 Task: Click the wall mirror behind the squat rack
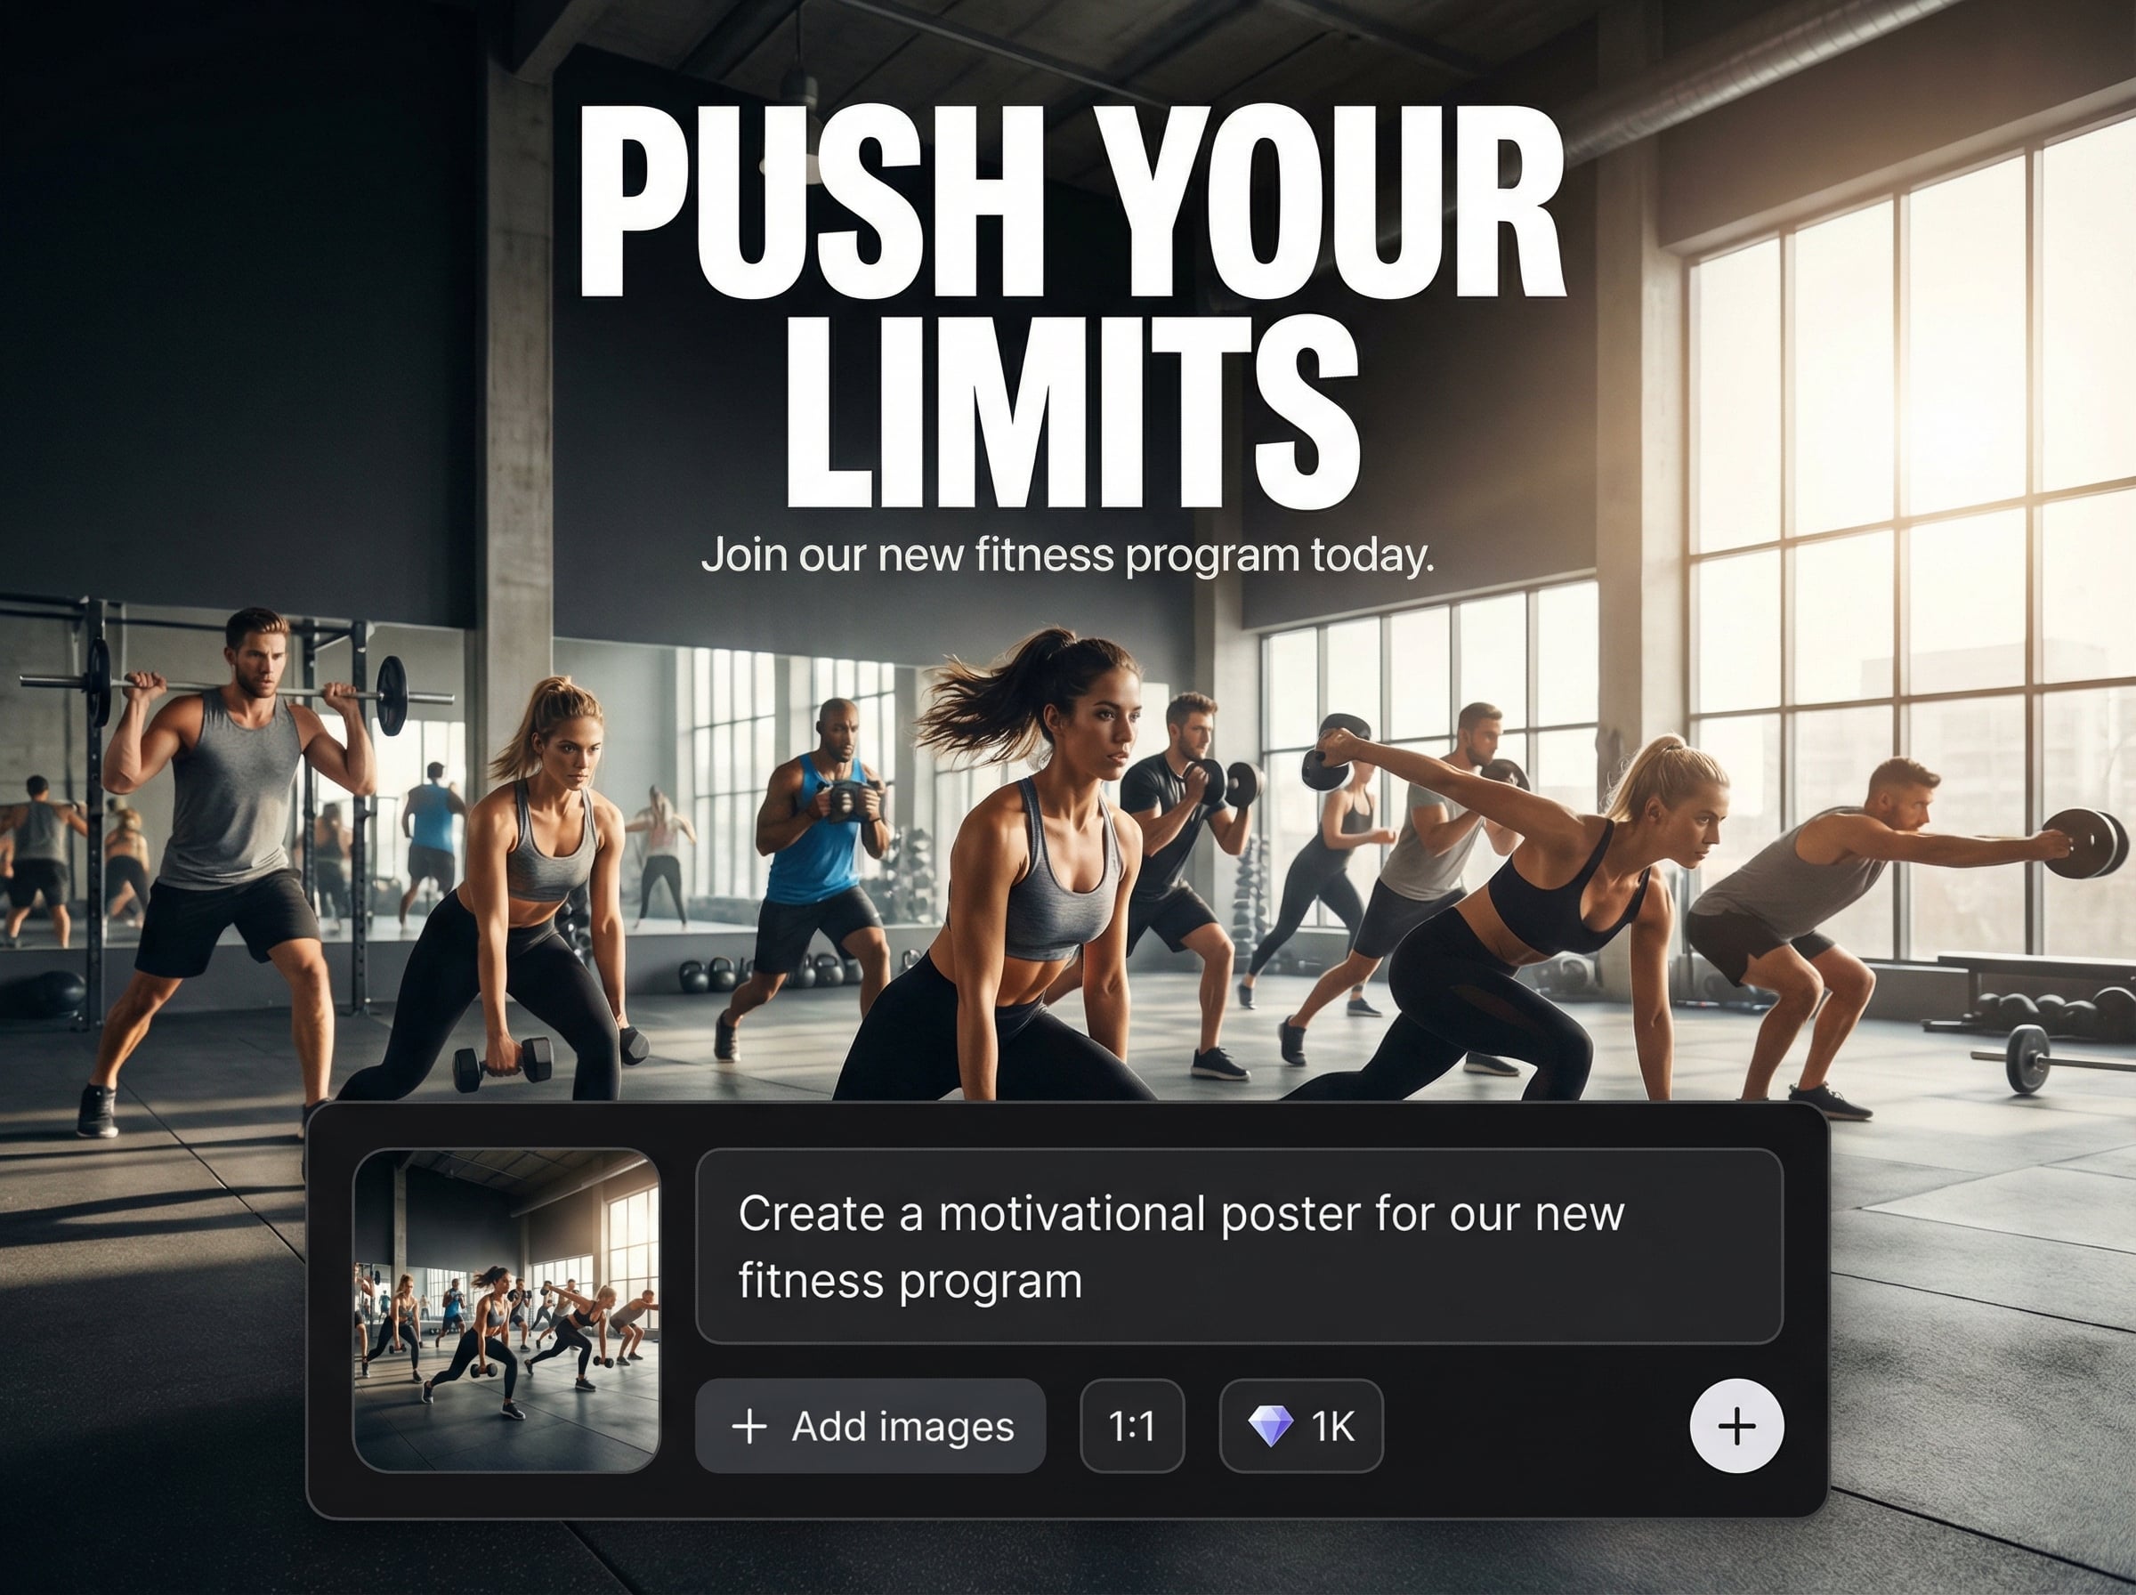click(x=231, y=782)
